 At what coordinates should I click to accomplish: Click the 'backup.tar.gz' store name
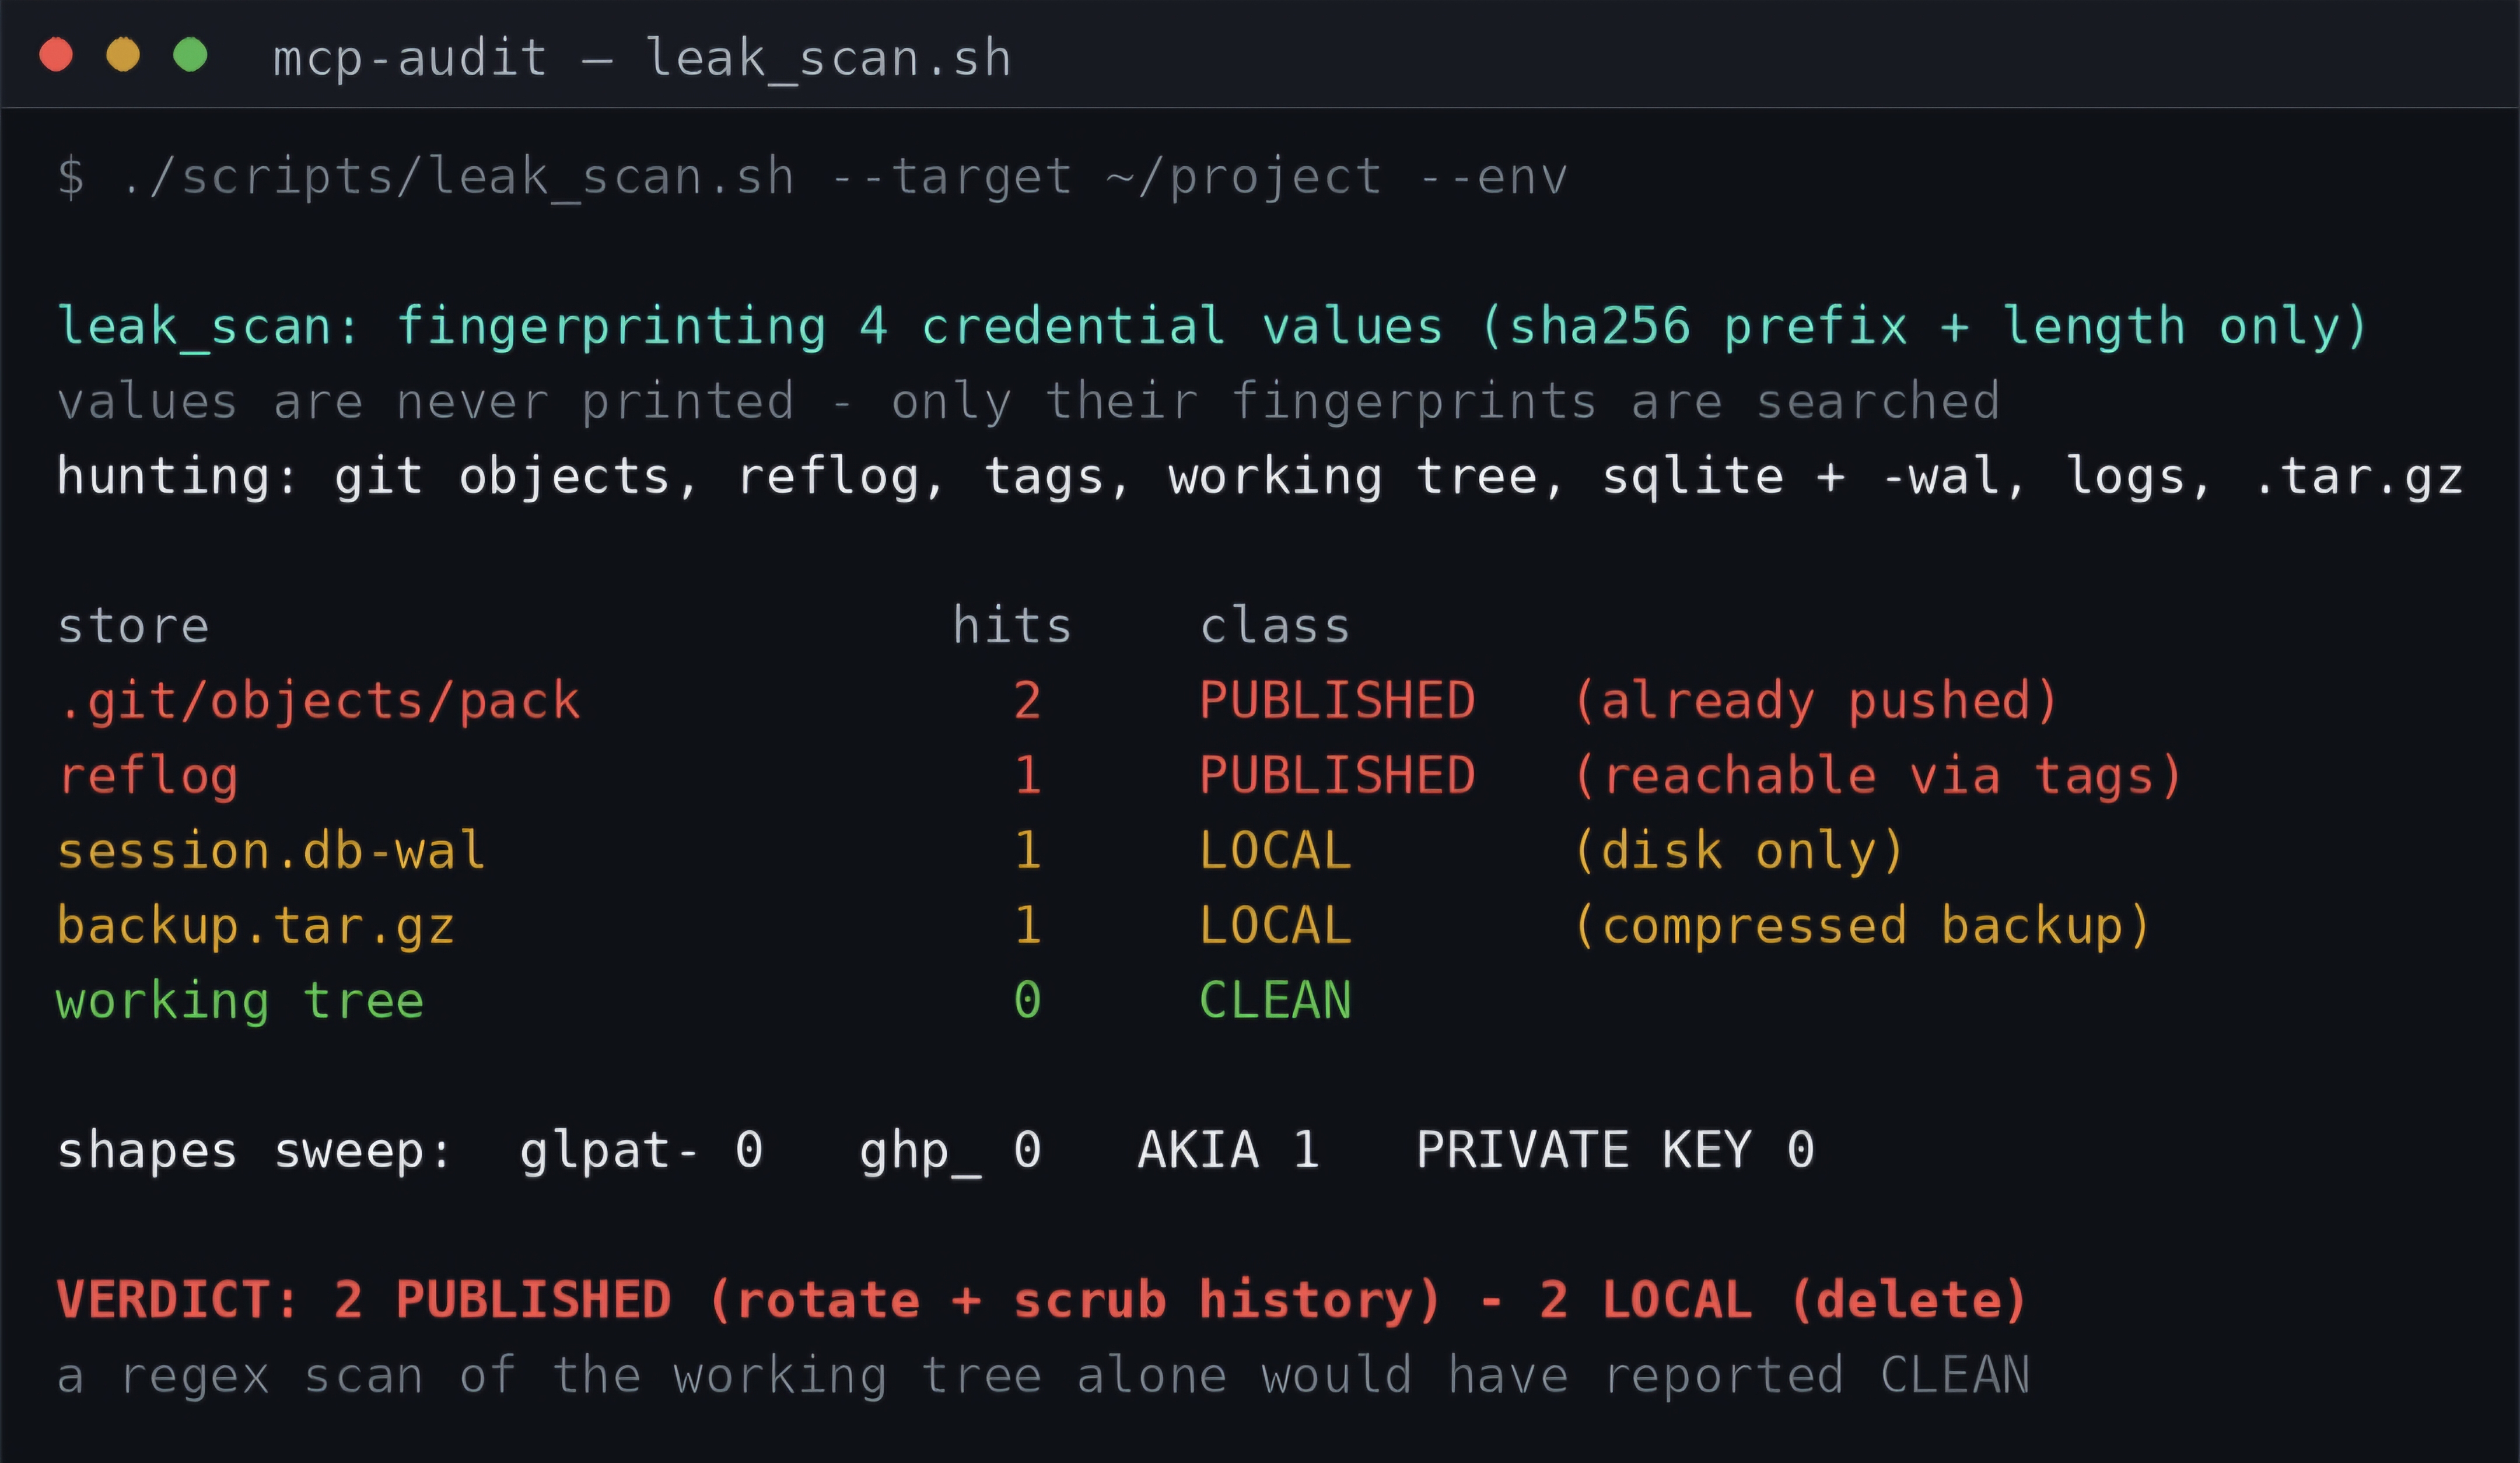point(256,927)
